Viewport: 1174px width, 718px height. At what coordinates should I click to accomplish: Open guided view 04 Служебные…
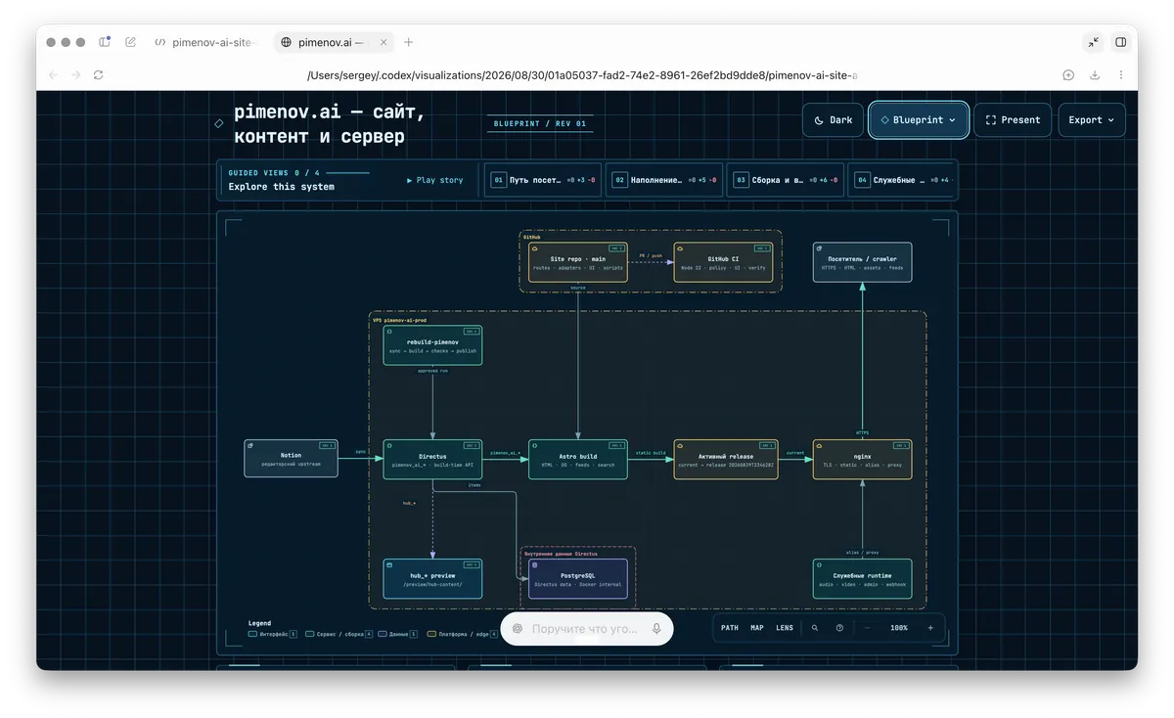coord(901,180)
